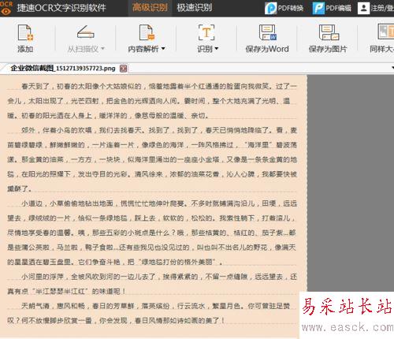Click the 同样大小 toolbar icon
Image resolution: width=394 pixels, height=339 pixels.
tap(385, 32)
